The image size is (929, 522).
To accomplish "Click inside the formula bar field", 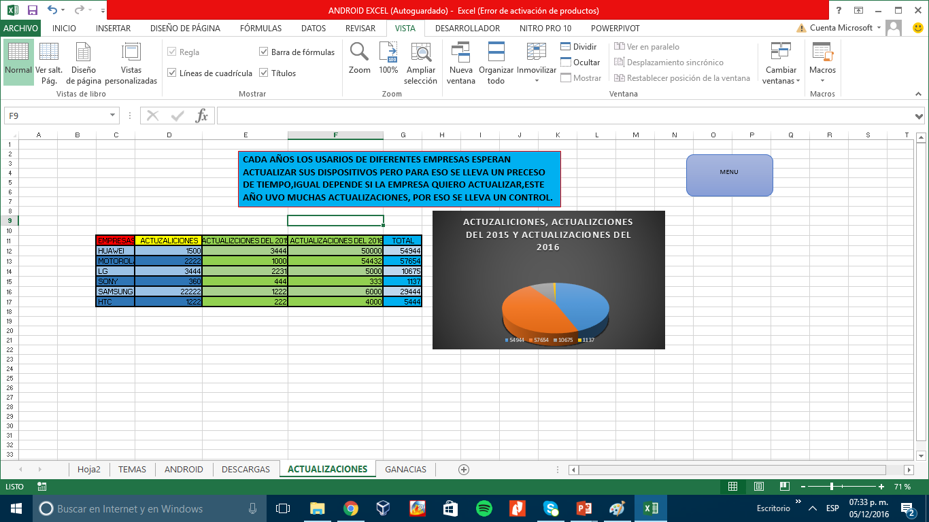I will click(564, 116).
